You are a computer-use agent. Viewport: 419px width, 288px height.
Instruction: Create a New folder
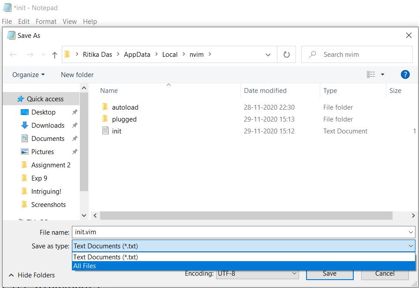[77, 75]
